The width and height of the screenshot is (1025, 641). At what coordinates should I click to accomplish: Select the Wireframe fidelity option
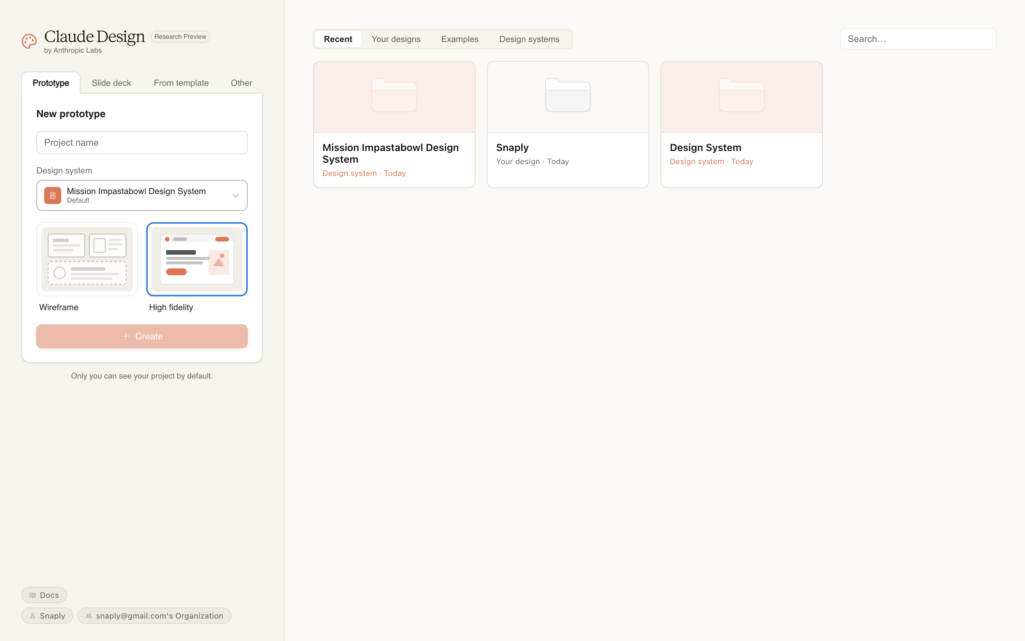click(87, 259)
